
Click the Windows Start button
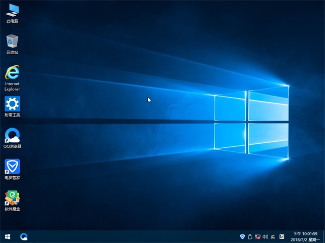click(x=8, y=236)
